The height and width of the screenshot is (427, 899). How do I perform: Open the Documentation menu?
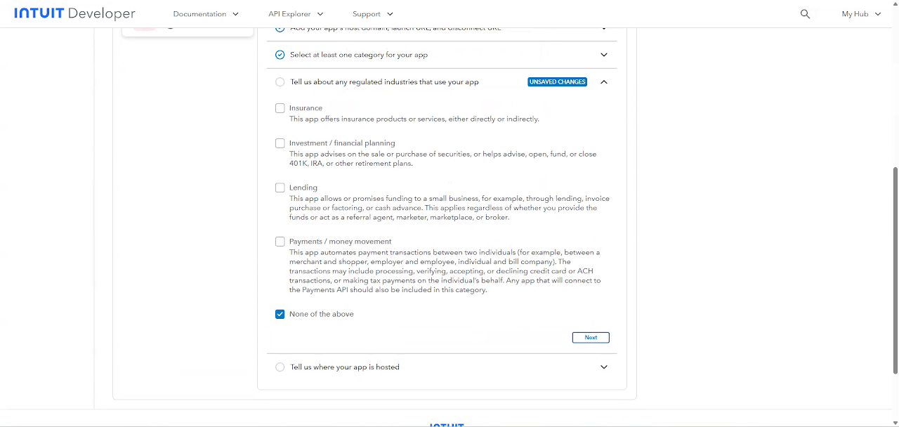pyautogui.click(x=206, y=14)
